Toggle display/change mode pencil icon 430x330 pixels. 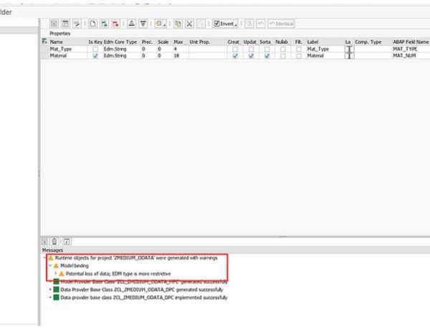point(77,24)
